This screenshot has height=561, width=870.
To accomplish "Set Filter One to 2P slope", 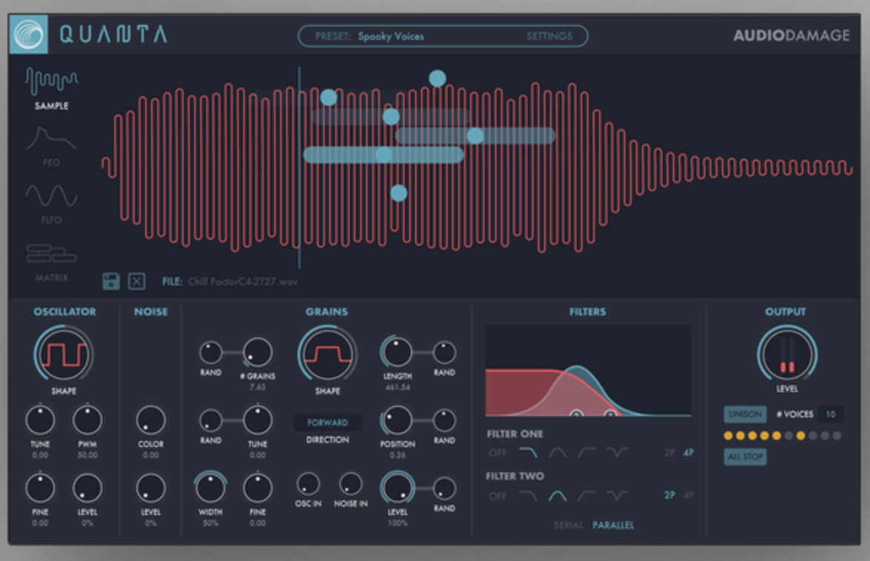I will click(x=670, y=453).
